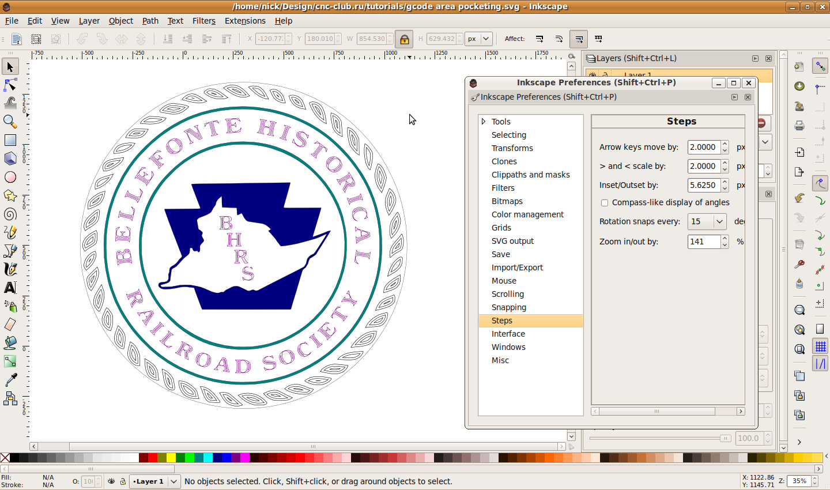
Task: Open the Path menu
Action: point(150,21)
